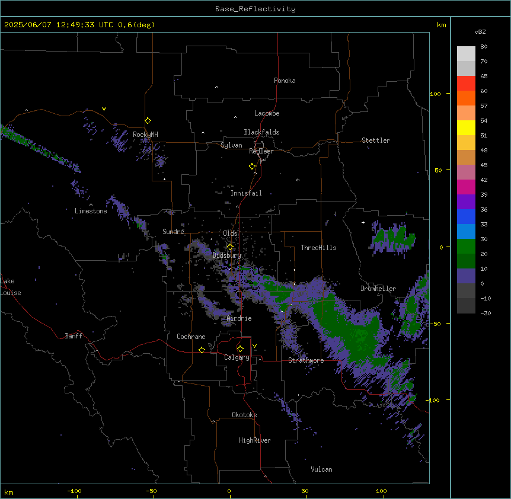Click the km unit label at top right
This screenshot has height=499, width=511.
(x=441, y=25)
